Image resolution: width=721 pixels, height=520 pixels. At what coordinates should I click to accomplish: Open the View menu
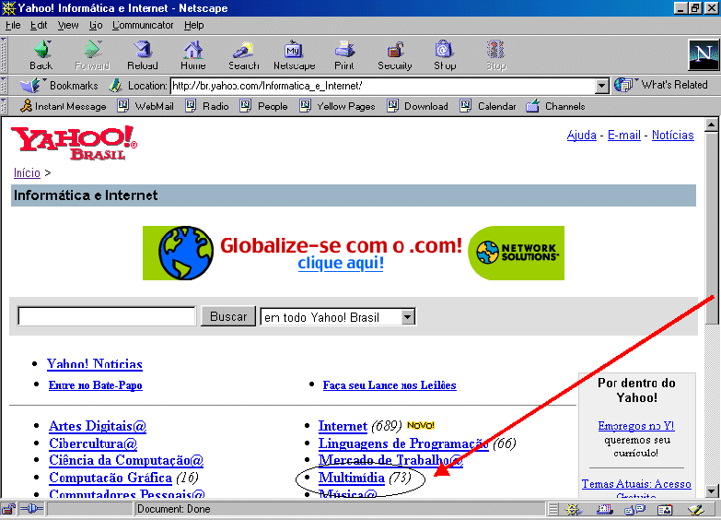[x=68, y=25]
